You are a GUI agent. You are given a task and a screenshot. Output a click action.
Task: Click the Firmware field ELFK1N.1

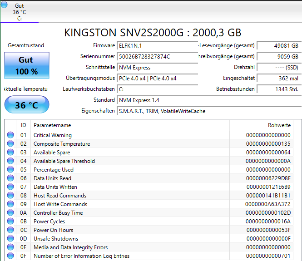pyautogui.click(x=151, y=46)
